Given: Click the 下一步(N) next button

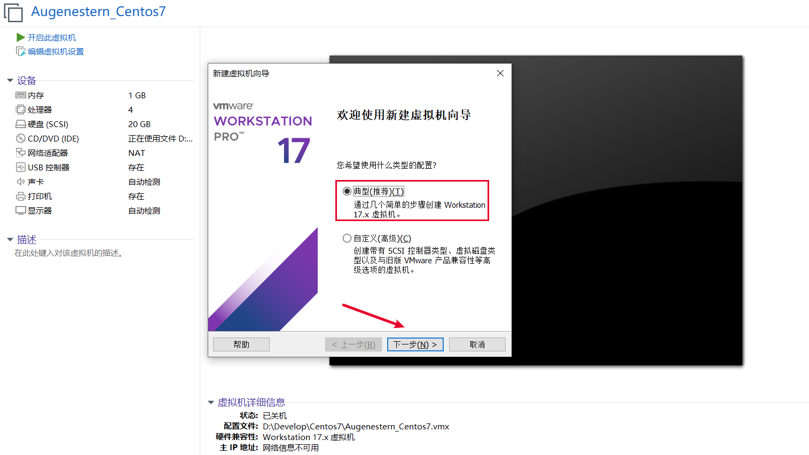Looking at the screenshot, I should [415, 344].
